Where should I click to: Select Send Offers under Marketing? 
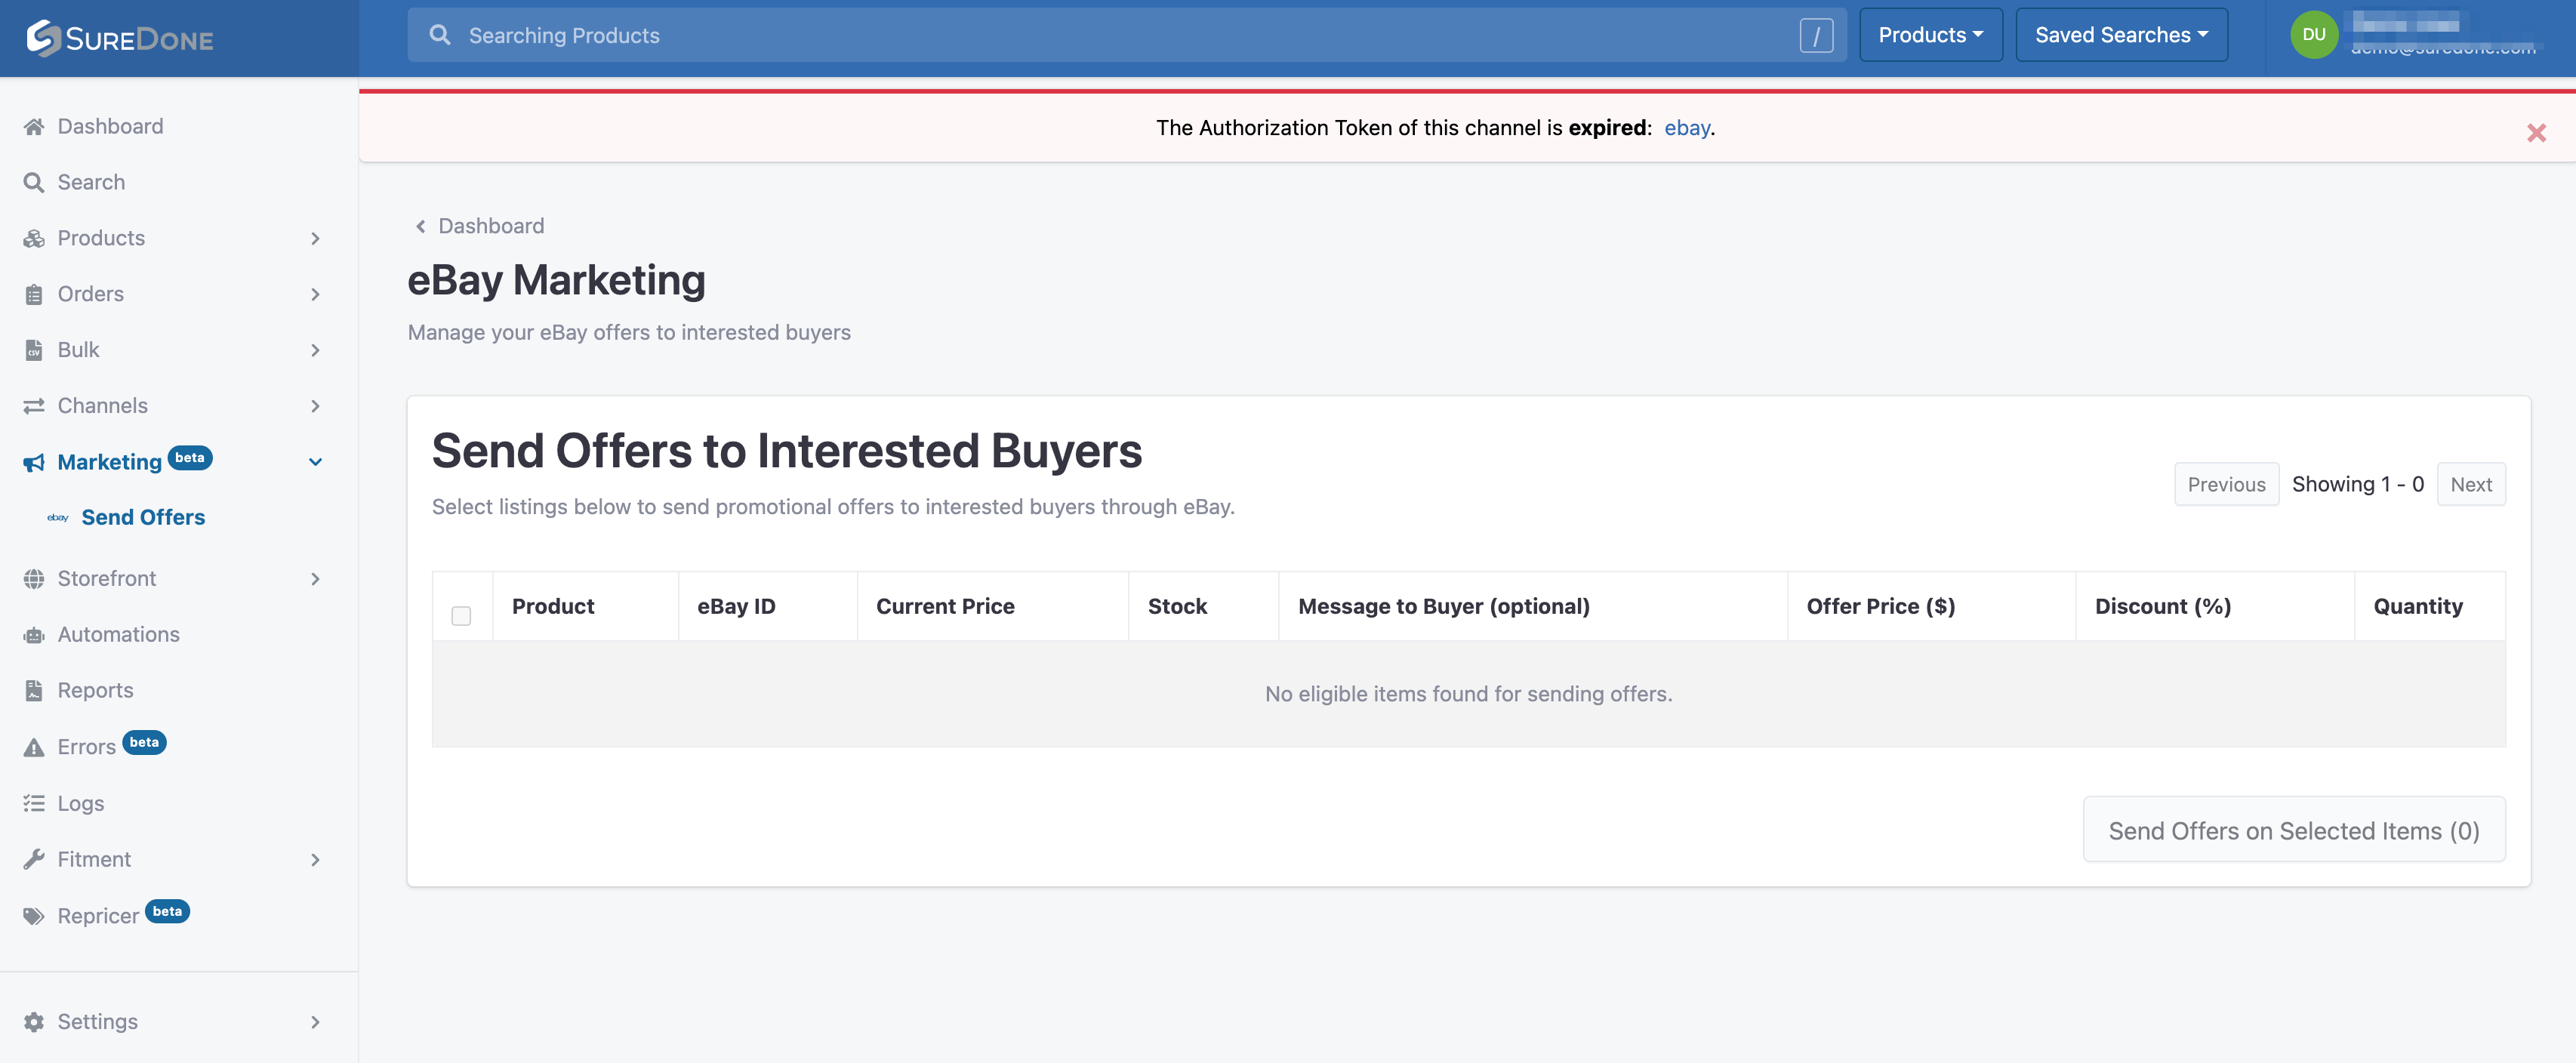coord(143,518)
